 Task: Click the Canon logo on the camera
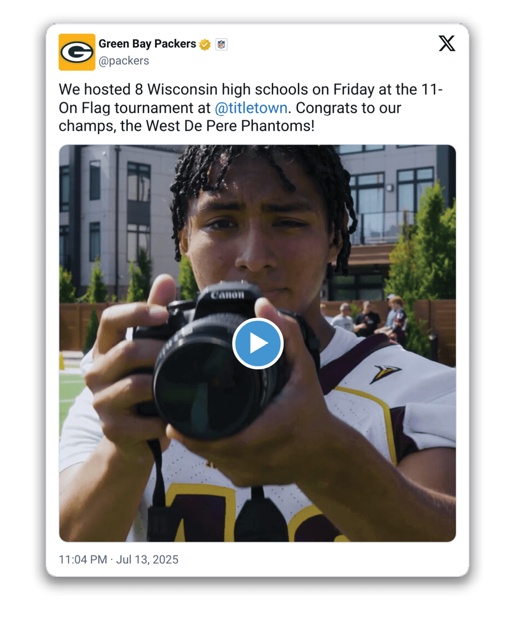tap(227, 295)
